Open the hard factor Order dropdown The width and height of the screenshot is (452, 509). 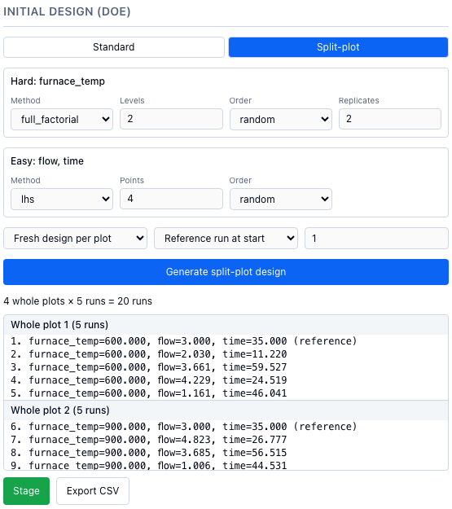click(281, 120)
